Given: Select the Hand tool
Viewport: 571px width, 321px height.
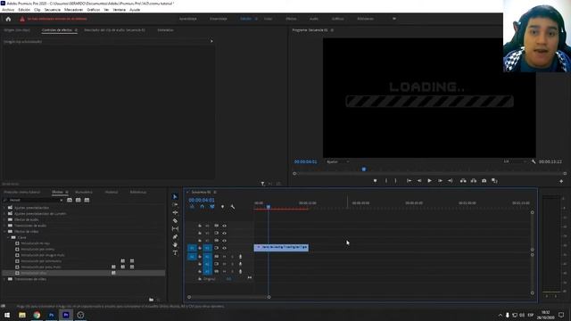Looking at the screenshot, I should [x=175, y=244].
